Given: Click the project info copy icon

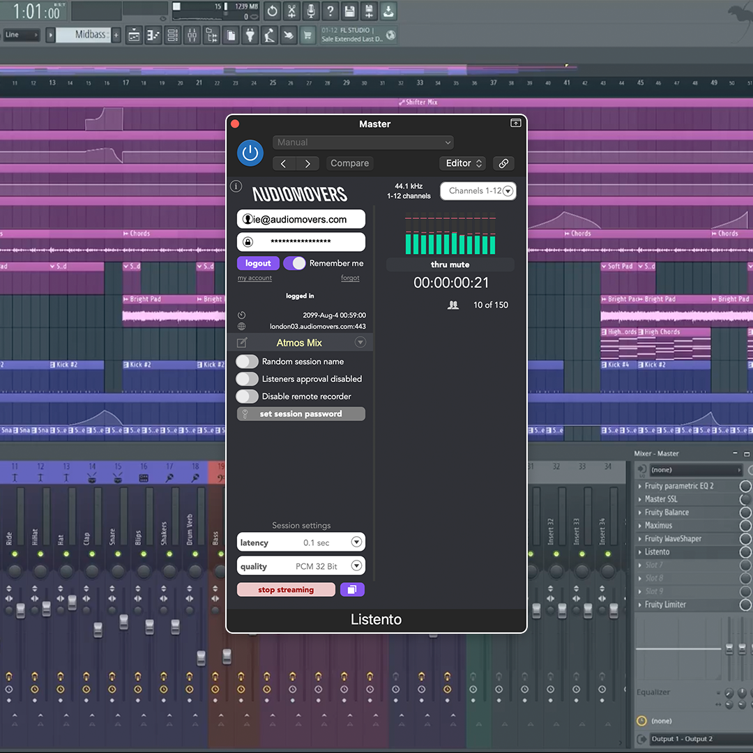Looking at the screenshot, I should 231,35.
